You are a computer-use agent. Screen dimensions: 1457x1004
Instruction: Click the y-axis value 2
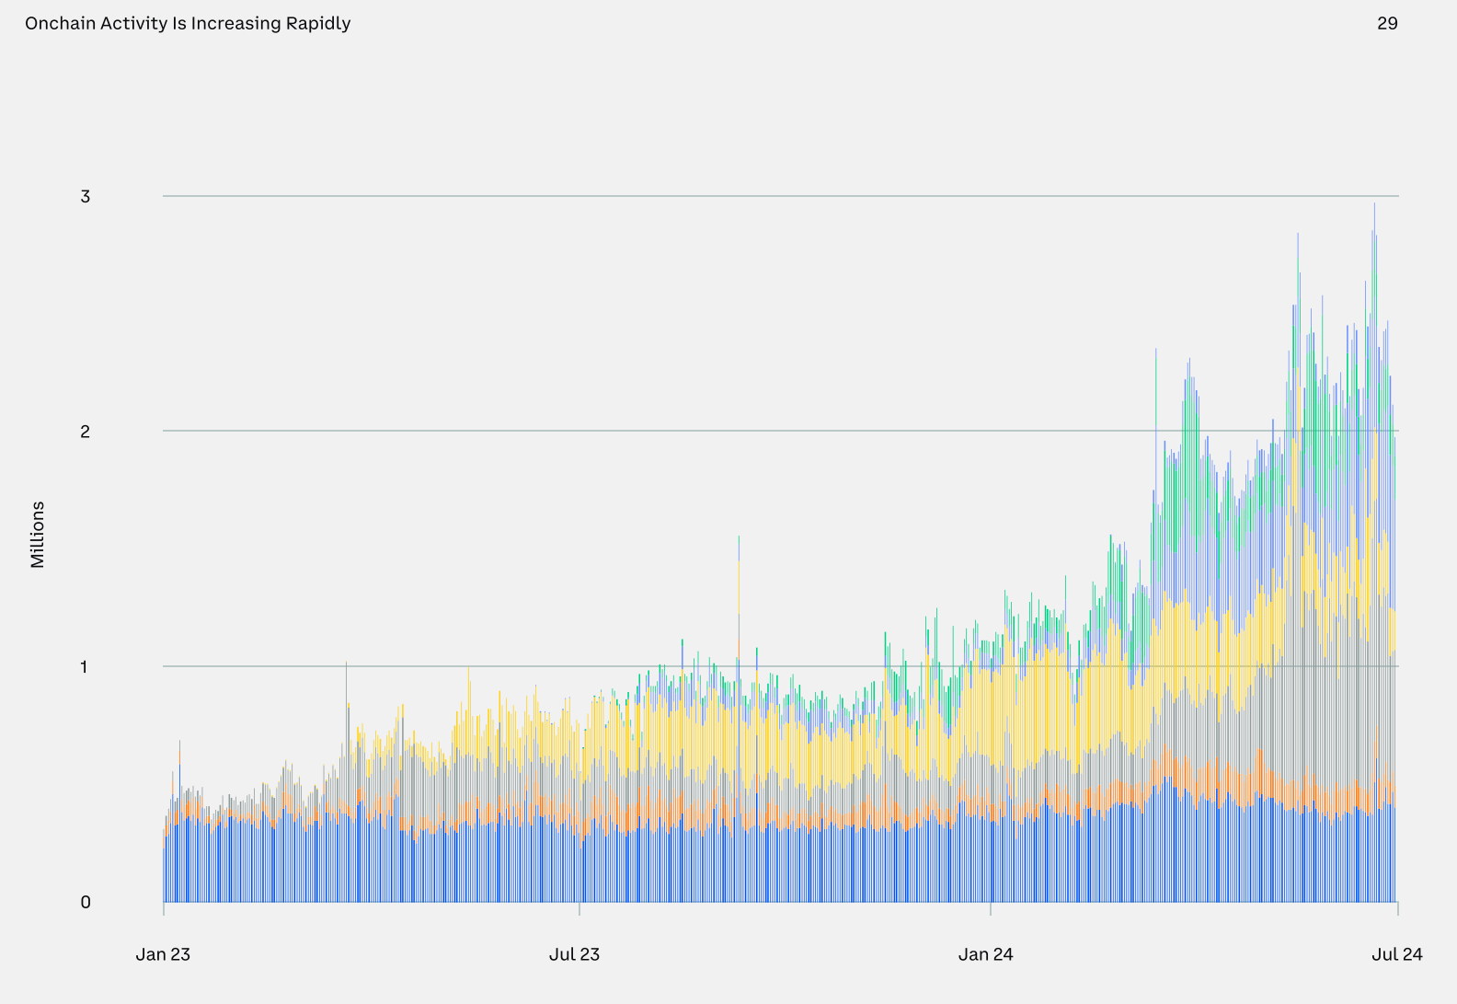86,432
